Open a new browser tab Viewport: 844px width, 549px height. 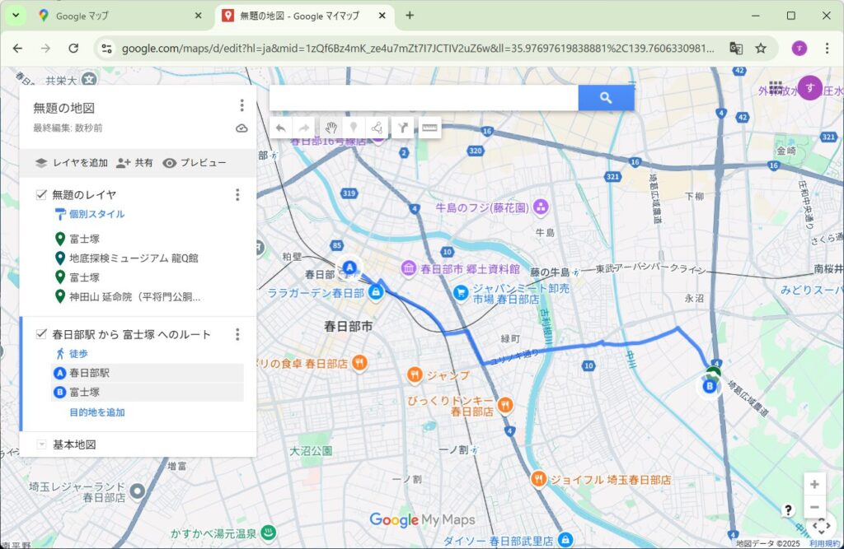(410, 16)
